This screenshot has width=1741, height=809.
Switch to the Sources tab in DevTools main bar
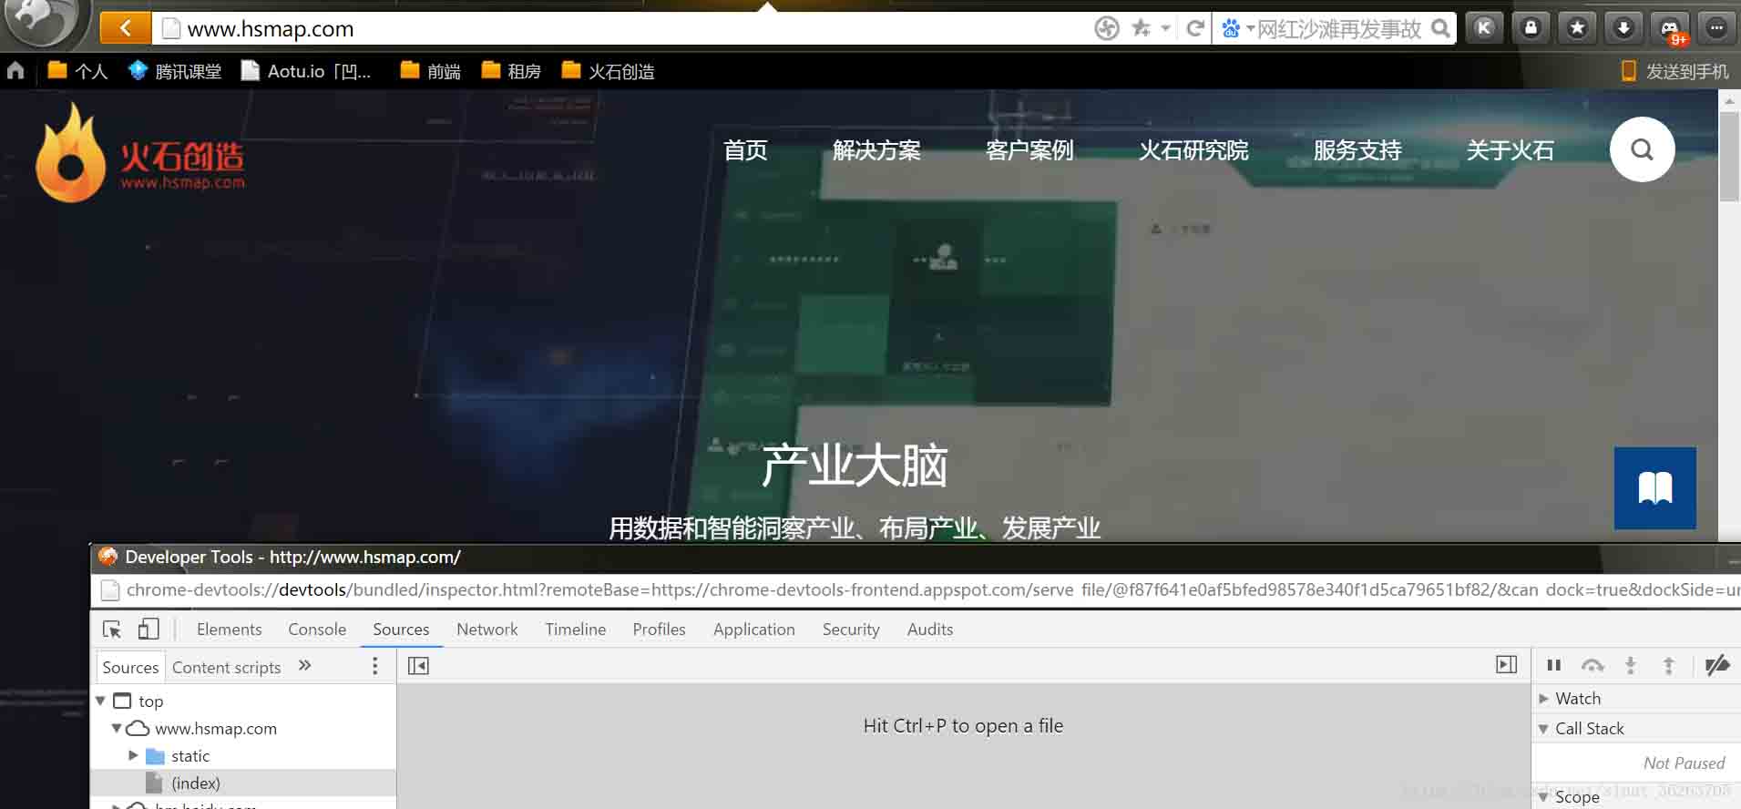[x=401, y=630]
